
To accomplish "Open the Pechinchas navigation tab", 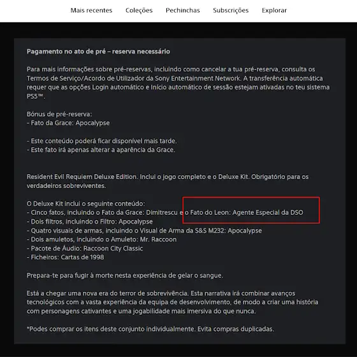I will point(183,10).
